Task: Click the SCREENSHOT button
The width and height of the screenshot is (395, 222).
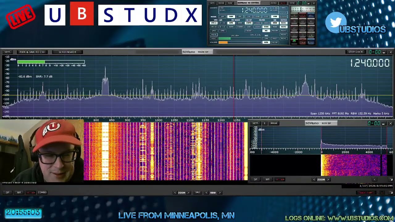Action: [x=67, y=52]
